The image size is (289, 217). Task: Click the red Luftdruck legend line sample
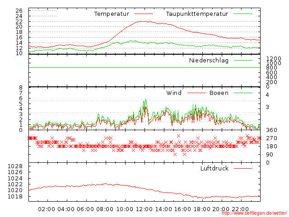click(243, 168)
